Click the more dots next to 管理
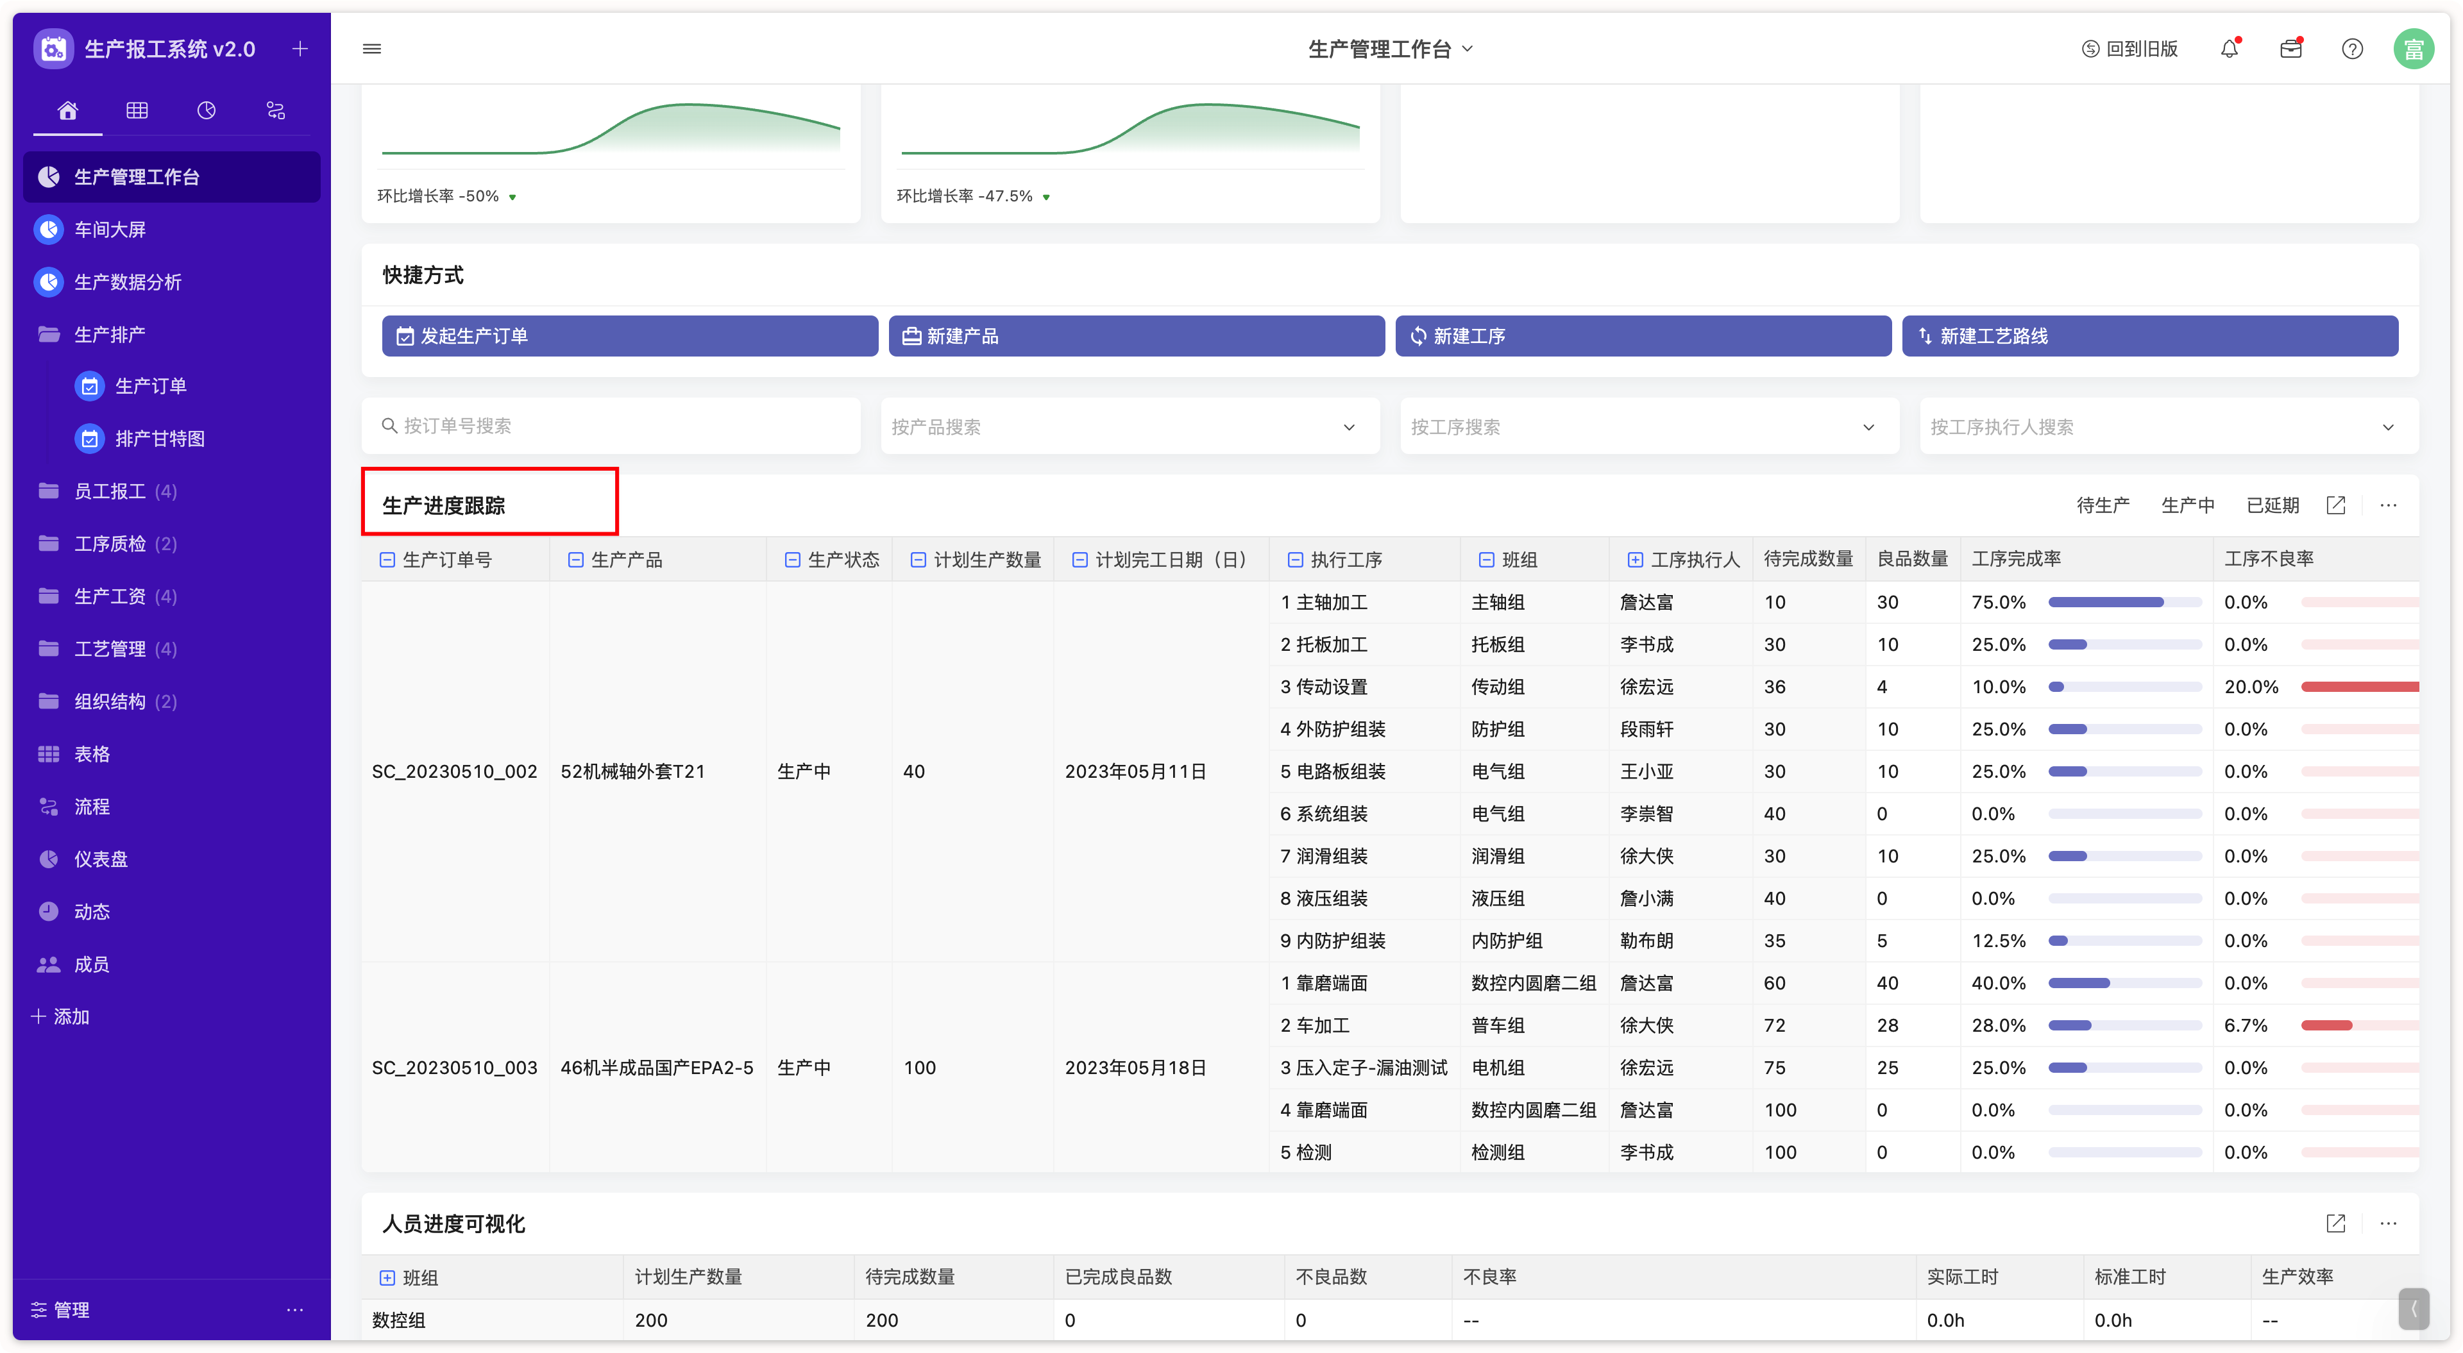2463x1353 pixels. click(294, 1309)
